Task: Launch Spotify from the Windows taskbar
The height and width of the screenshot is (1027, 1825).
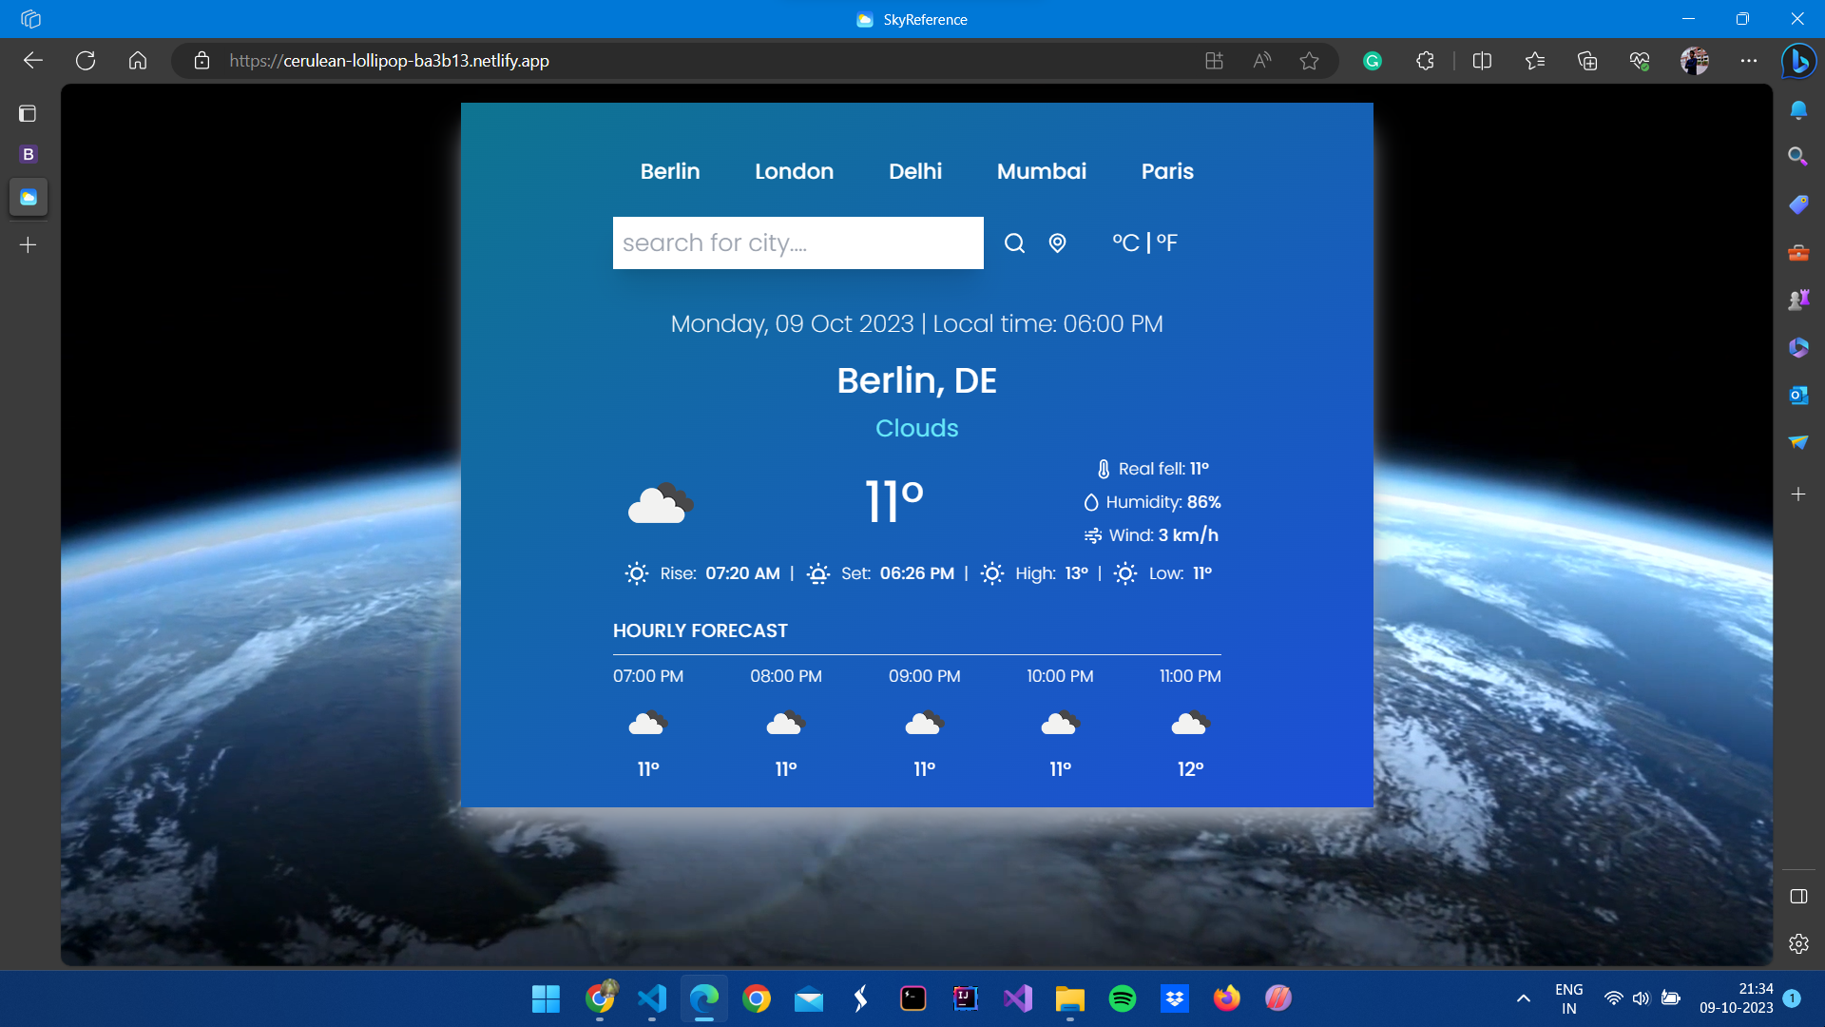Action: tap(1123, 998)
